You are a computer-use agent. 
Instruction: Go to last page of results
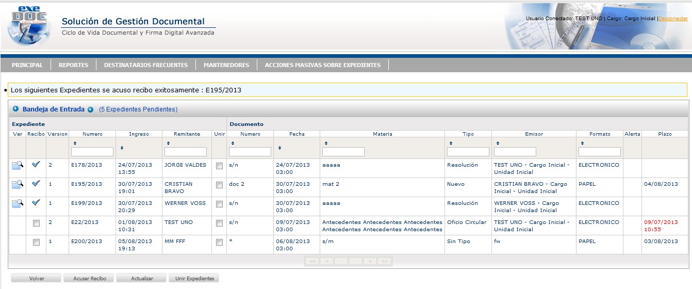coord(385,262)
